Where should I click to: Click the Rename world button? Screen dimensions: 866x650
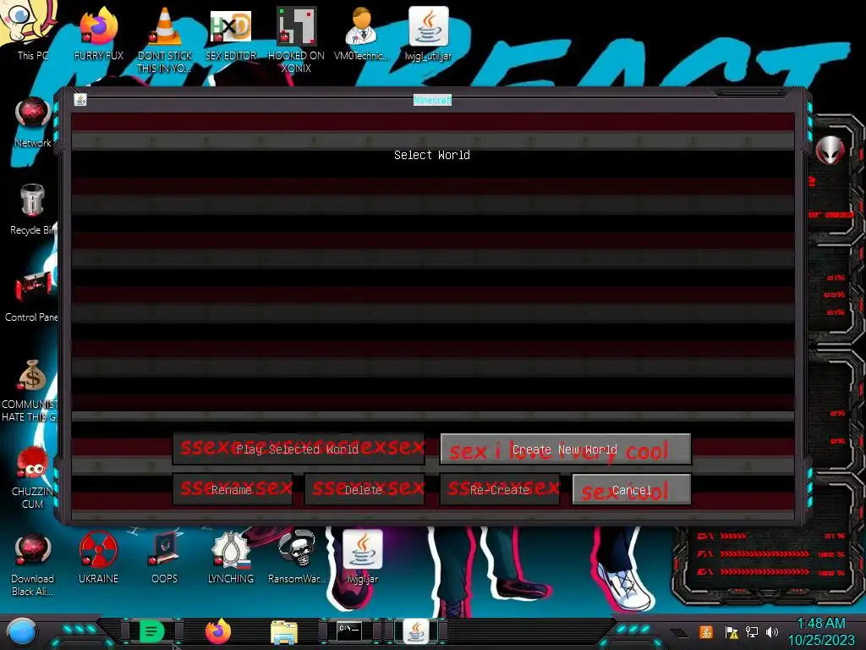(x=233, y=489)
